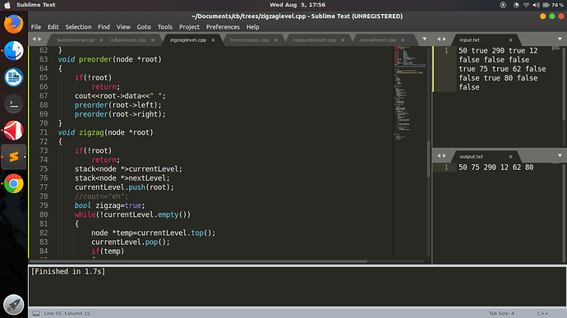
Task: Open Firefox from the dock
Action: [x=13, y=24]
